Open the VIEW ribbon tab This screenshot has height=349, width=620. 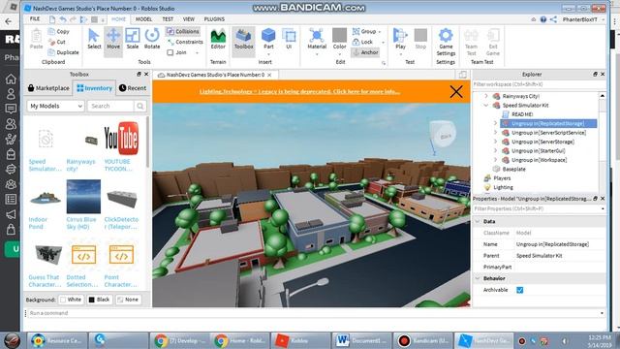pos(189,19)
